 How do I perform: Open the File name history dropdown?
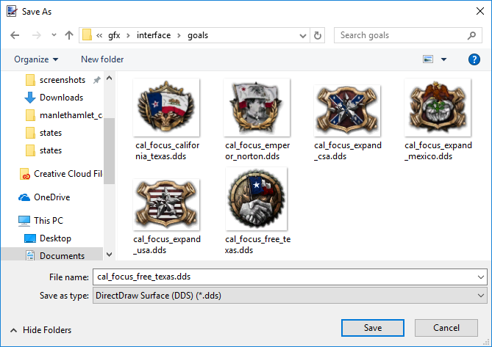(x=481, y=277)
